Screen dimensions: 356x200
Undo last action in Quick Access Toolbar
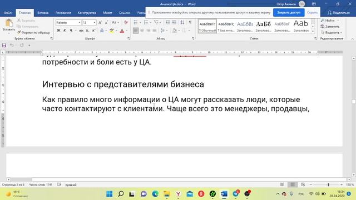click(12, 46)
